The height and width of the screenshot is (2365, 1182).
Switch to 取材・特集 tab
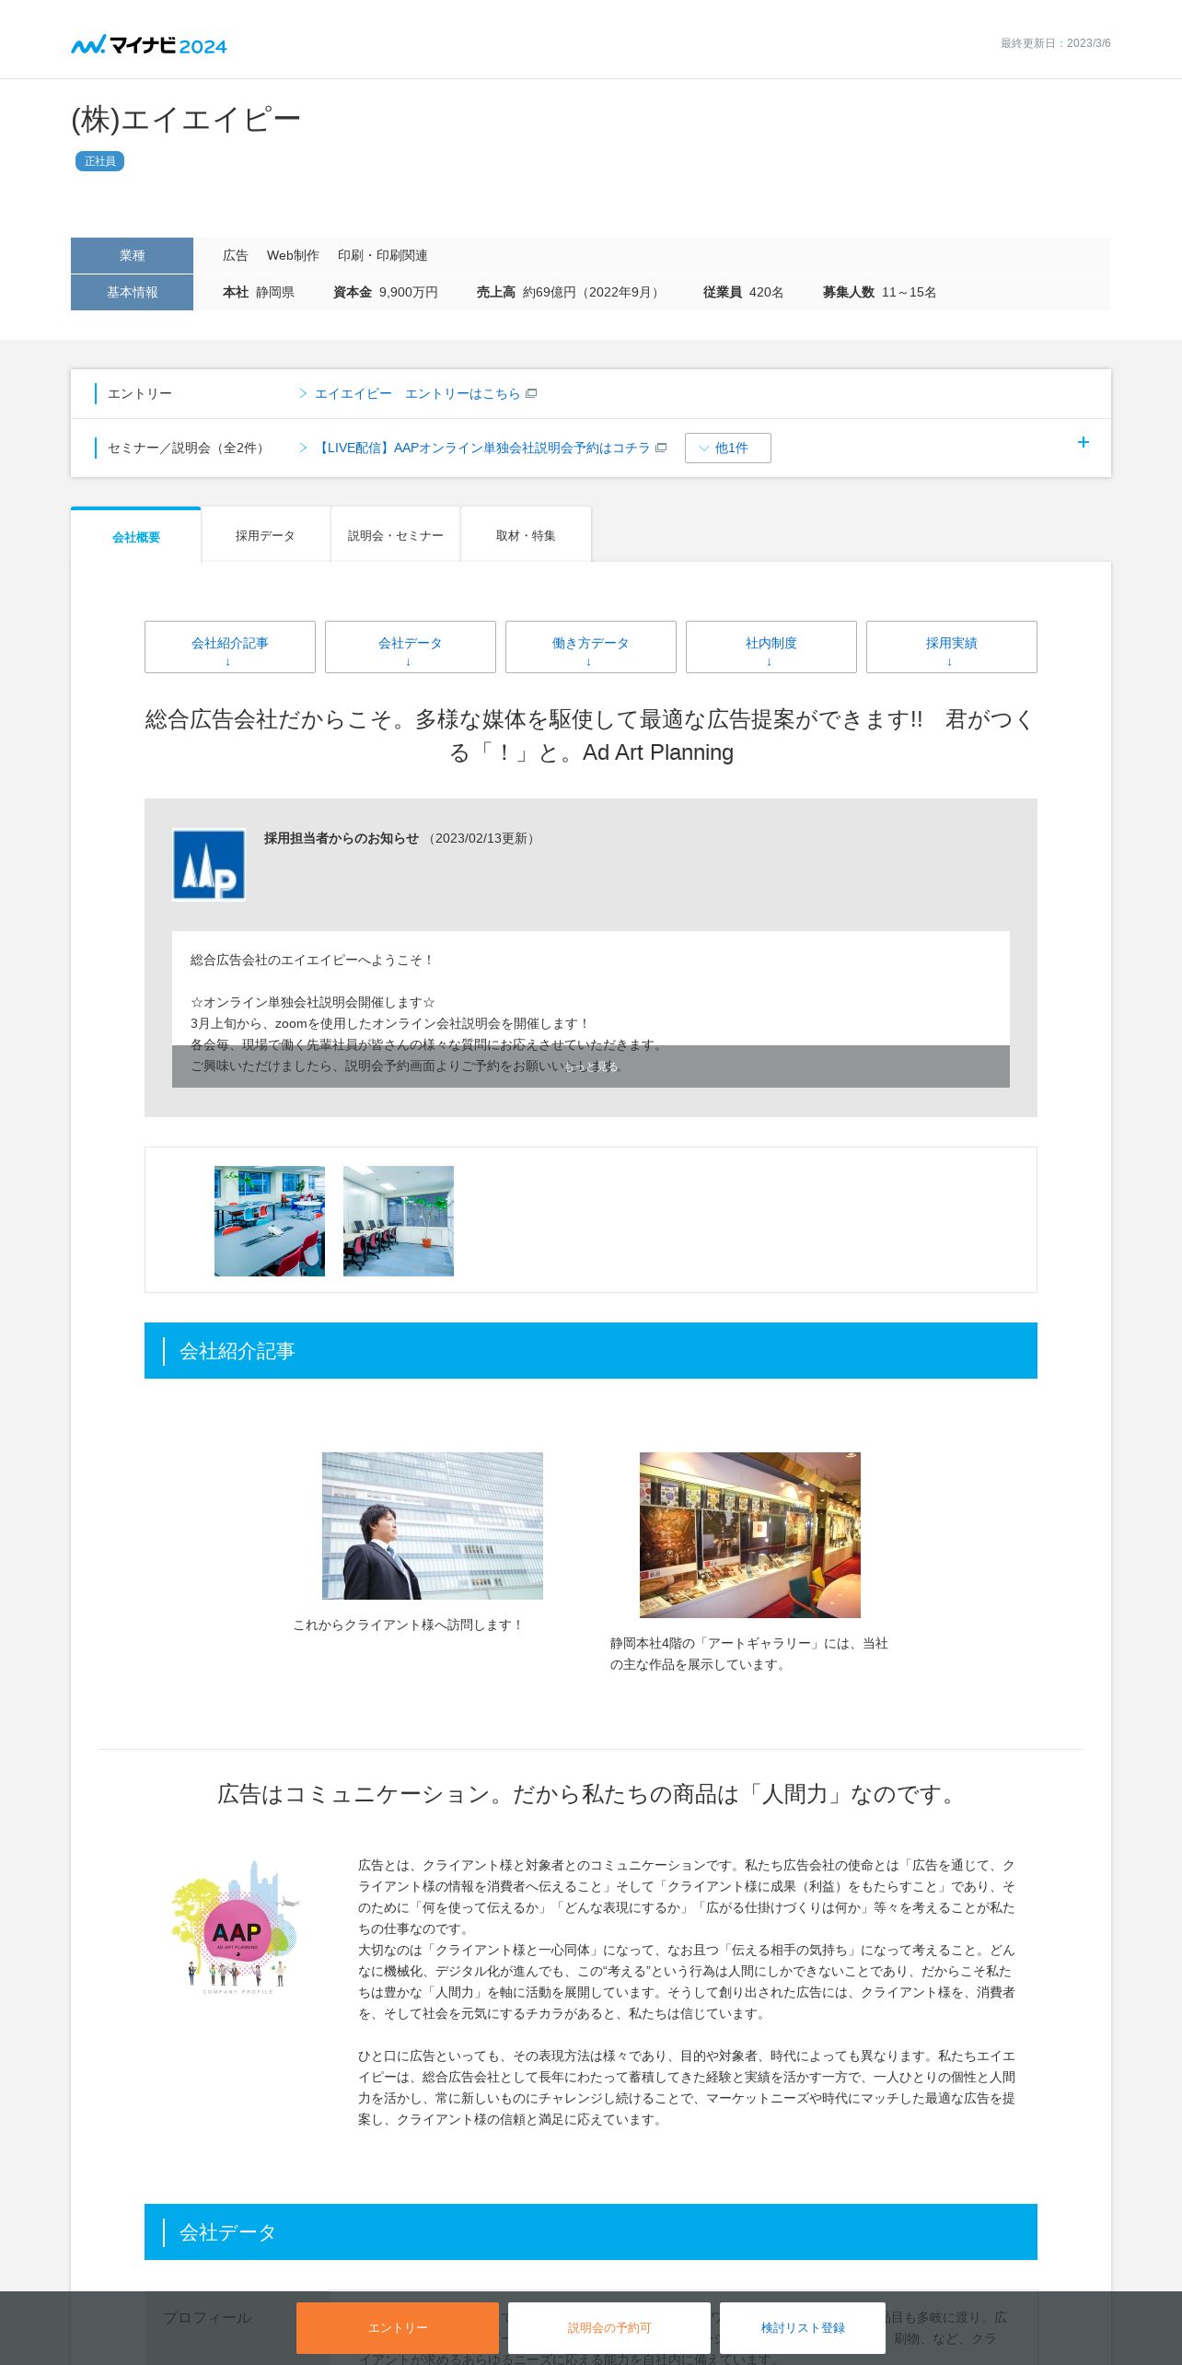click(x=526, y=535)
